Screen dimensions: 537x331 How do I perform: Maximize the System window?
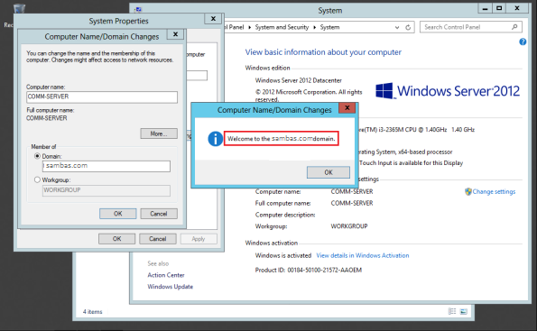499,8
